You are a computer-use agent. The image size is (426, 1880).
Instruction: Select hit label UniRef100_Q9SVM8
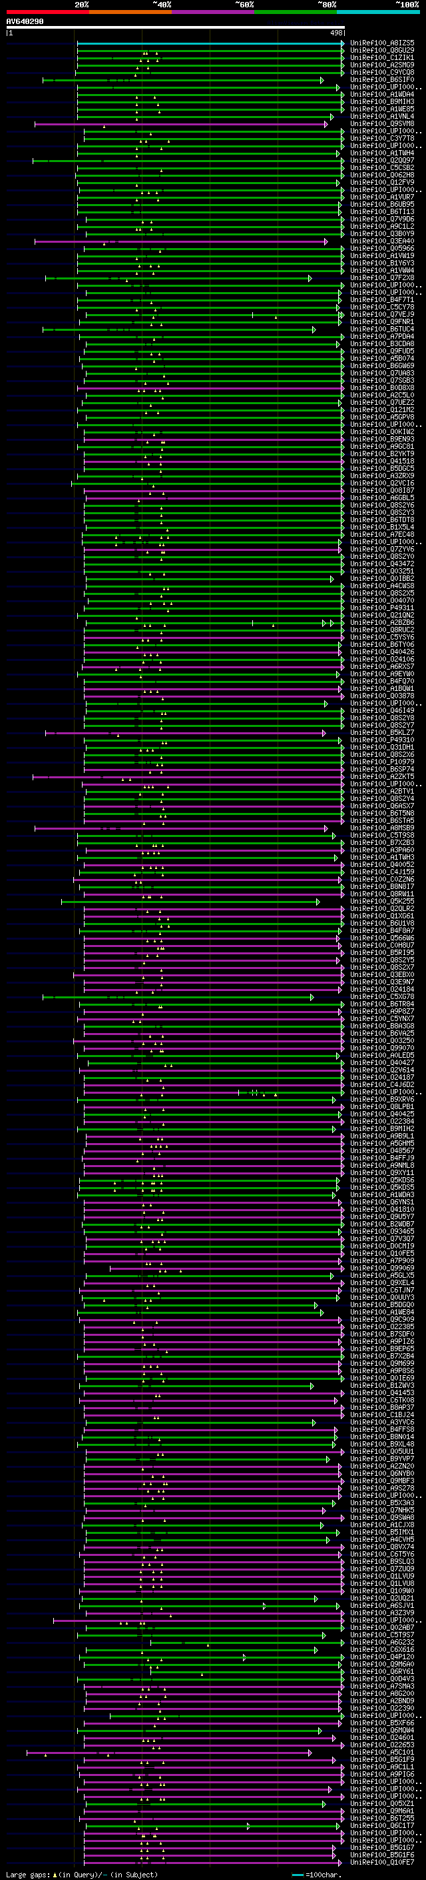[382, 124]
